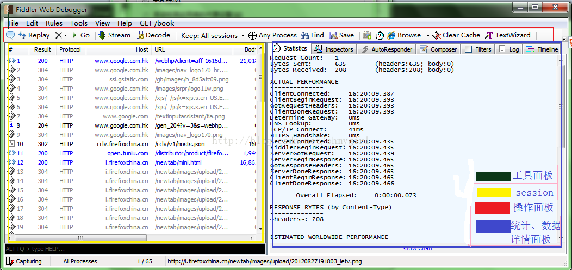The image size is (572, 270).
Task: Click the Save sessions icon
Action: coord(333,35)
